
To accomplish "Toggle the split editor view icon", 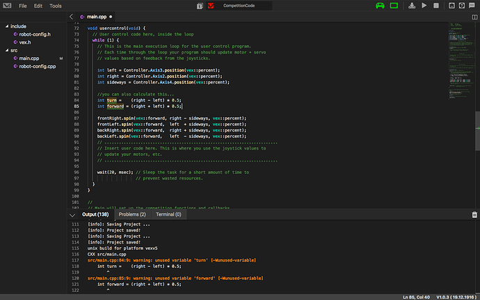I will (474, 17).
